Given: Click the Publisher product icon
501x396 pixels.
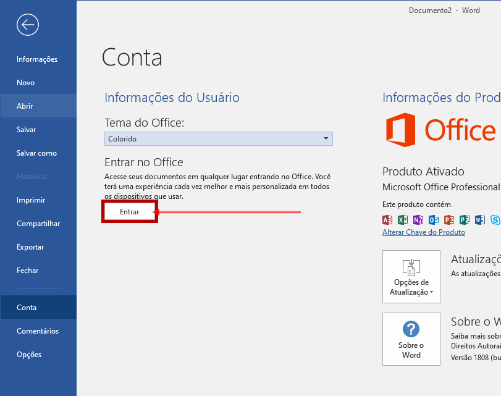Looking at the screenshot, I should (x=465, y=220).
